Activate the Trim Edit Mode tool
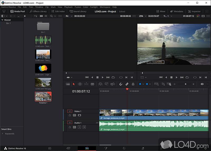This screenshot has height=151, width=211. click(x=80, y=84)
